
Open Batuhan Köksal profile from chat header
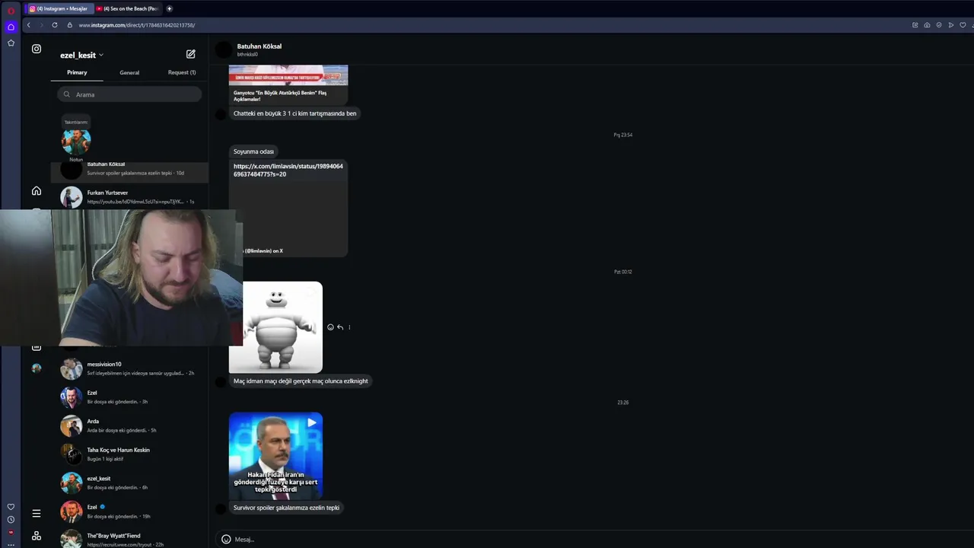point(259,46)
